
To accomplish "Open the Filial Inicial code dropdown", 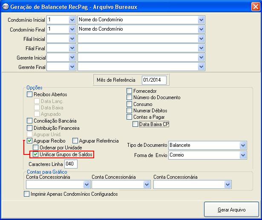I will (72, 39).
